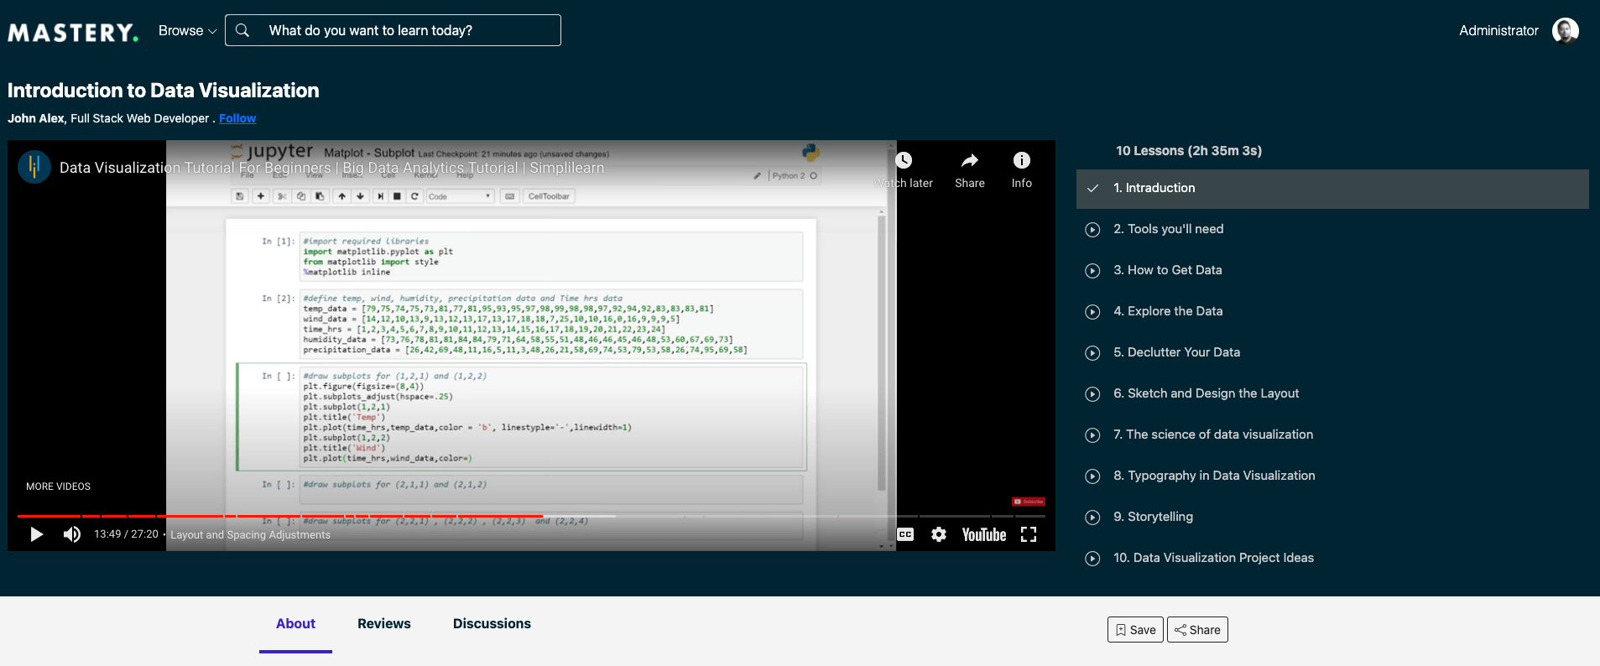This screenshot has width=1600, height=666.
Task: Enter fullscreen mode
Action: click(1029, 534)
